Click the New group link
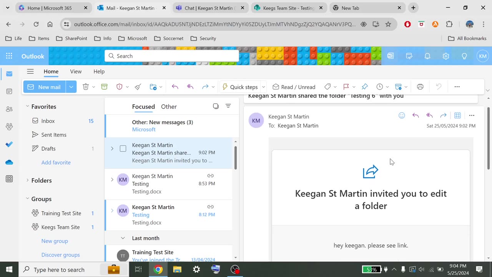492x277 pixels. pyautogui.click(x=55, y=241)
